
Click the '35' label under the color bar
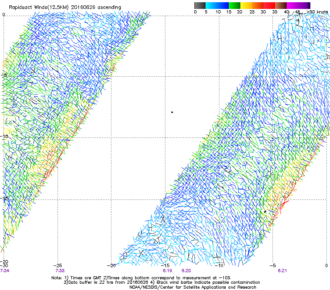pos(275,12)
